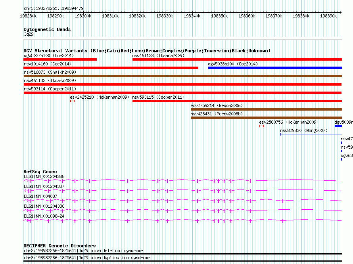The width and height of the screenshot is (353, 264).
Task: Click the 198320k scale label
Action: [x=137, y=16]
